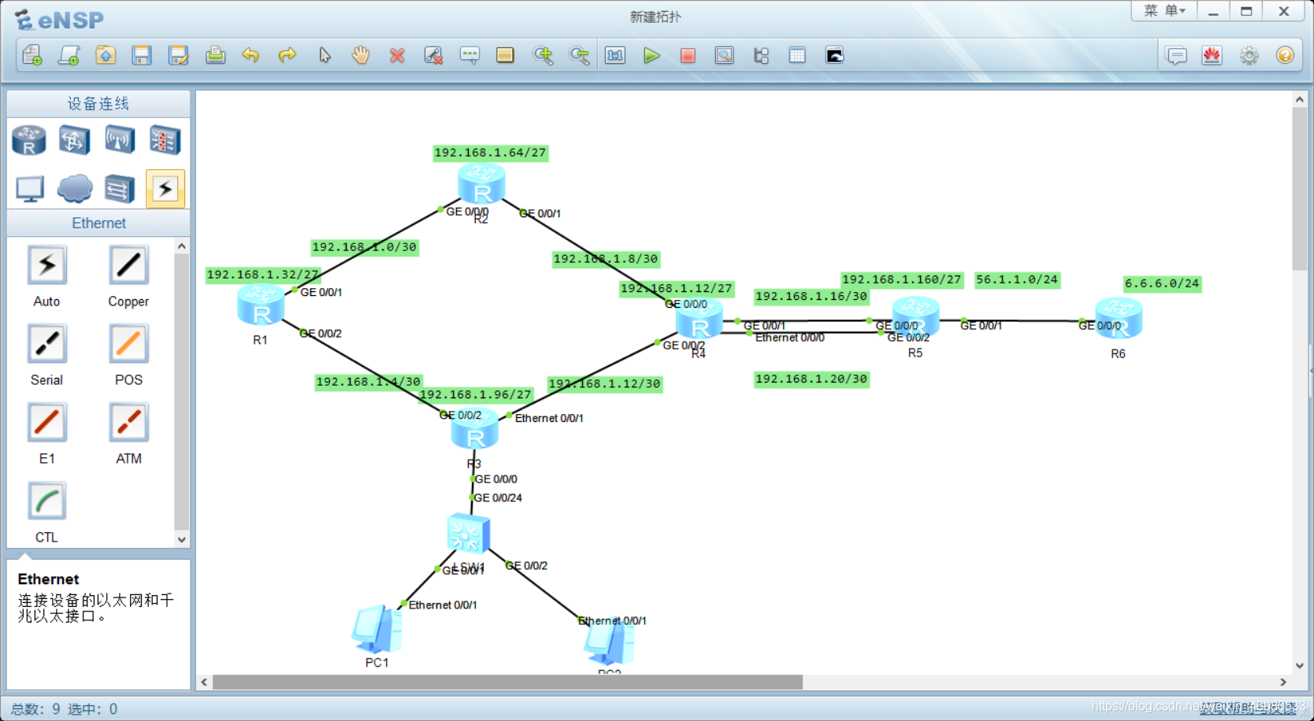Open the Huawei website icon
The width and height of the screenshot is (1314, 721).
tap(1212, 55)
